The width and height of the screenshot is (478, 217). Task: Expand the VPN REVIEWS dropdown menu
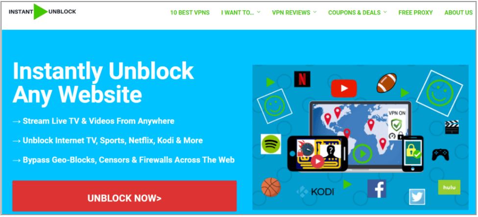[x=294, y=13]
